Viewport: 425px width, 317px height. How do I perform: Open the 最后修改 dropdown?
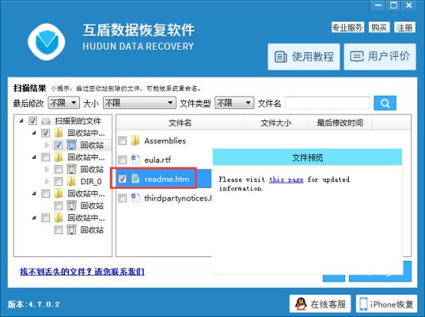click(64, 103)
